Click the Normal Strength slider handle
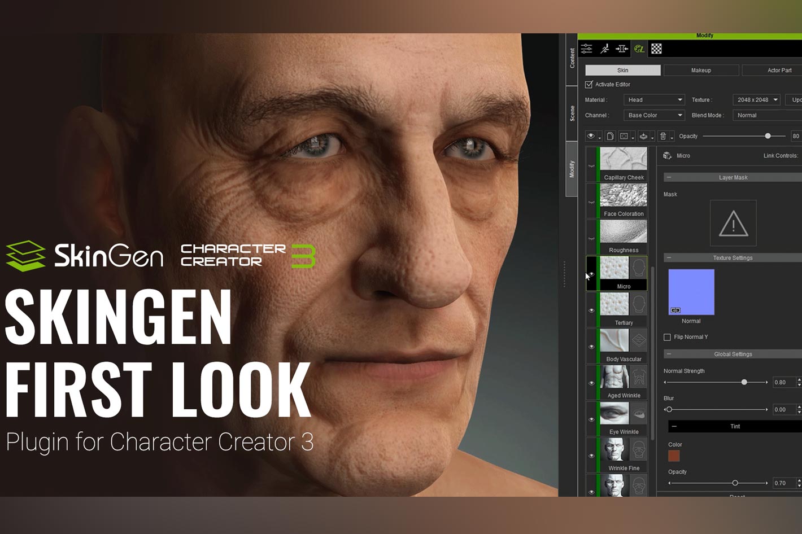802x534 pixels. click(744, 382)
